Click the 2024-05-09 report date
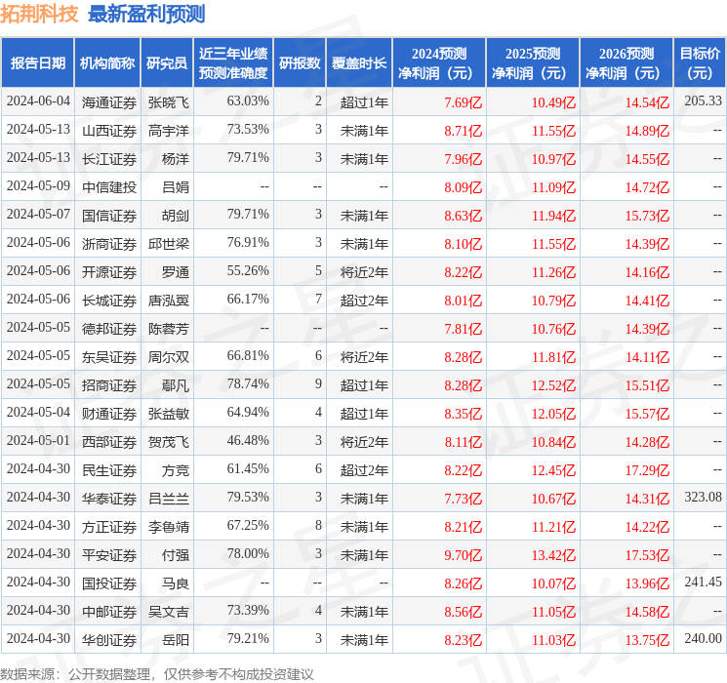 (38, 186)
